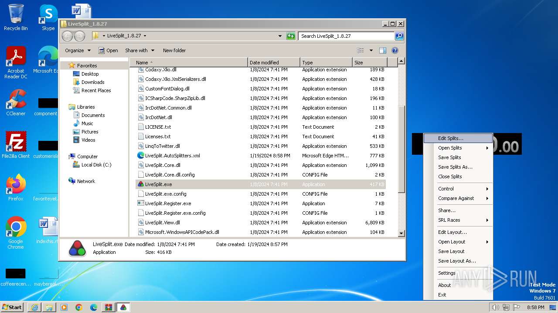Expand the Control submenu

tap(458, 189)
